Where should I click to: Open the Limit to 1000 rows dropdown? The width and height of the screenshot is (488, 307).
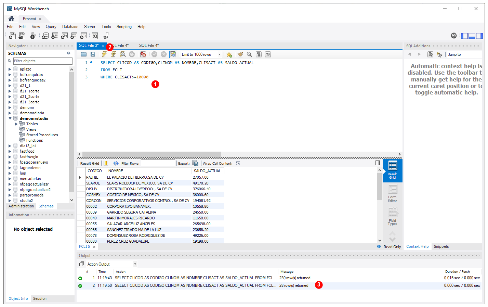(x=201, y=54)
